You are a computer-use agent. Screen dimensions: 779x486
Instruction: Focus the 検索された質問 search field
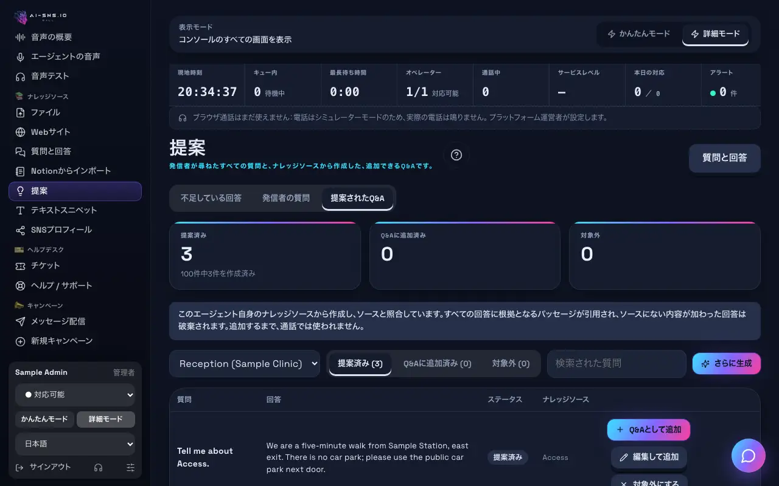coord(617,363)
